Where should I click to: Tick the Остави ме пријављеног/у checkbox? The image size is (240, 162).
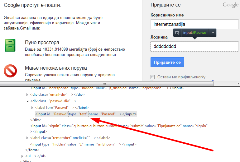[153, 77]
